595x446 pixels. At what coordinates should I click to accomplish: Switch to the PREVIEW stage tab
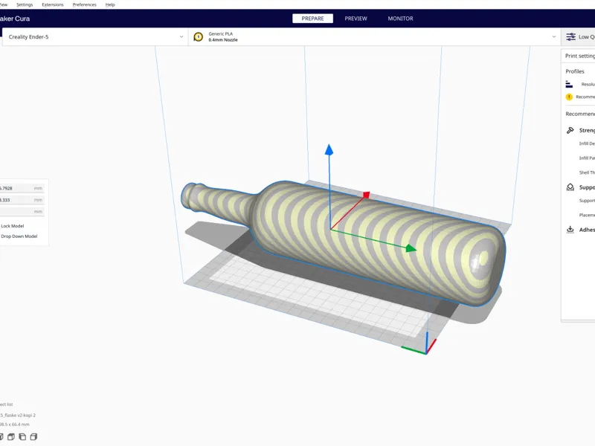(x=356, y=18)
